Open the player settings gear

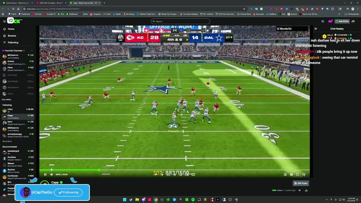(x=304, y=175)
